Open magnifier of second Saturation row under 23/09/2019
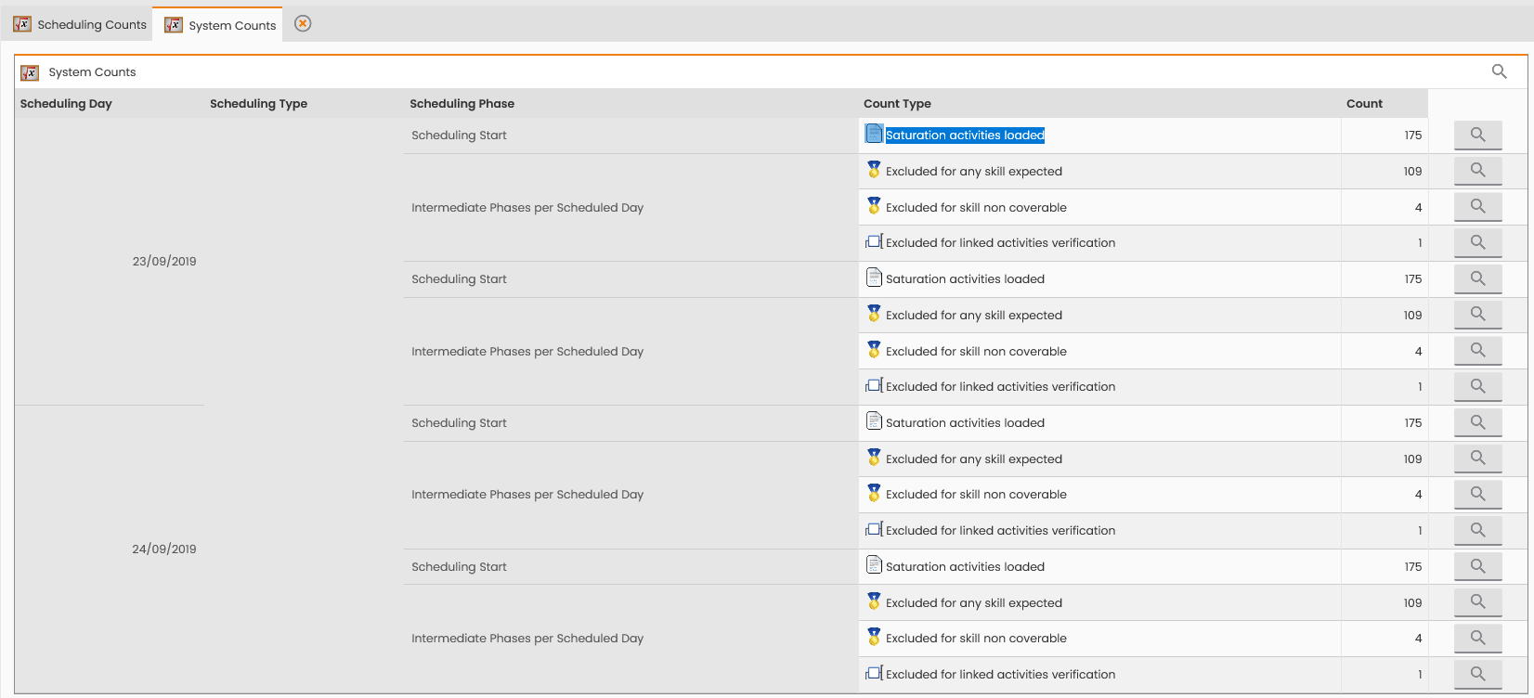The width and height of the screenshot is (1534, 698). (1477, 279)
